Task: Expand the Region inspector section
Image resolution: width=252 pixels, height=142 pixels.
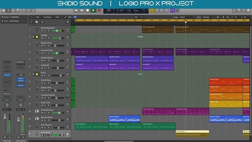Action: 2,17
